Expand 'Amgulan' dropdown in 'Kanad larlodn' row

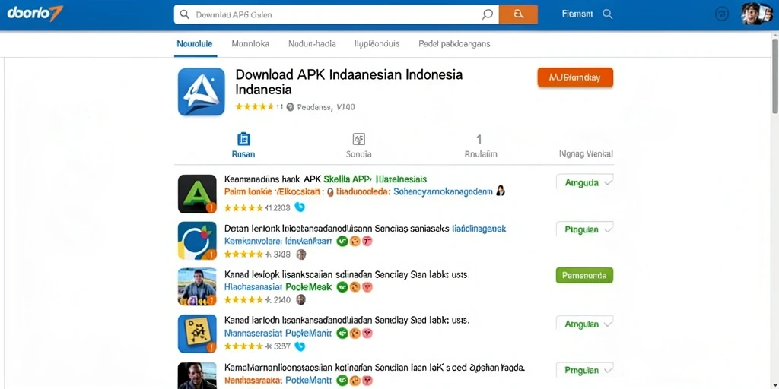(x=584, y=324)
